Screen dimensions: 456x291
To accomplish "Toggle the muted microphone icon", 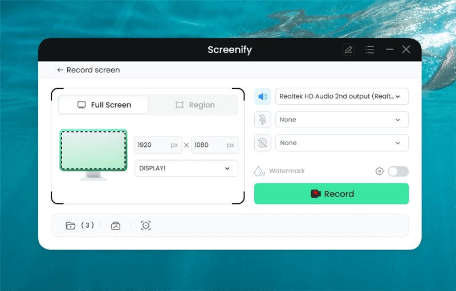I will pyautogui.click(x=263, y=120).
